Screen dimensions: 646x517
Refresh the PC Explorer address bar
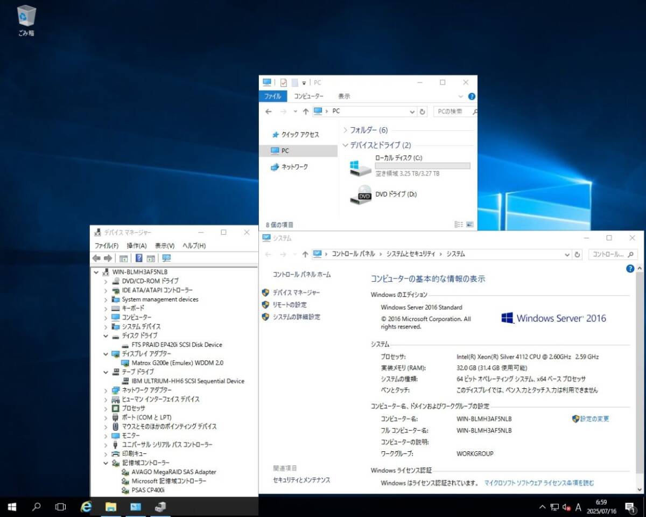point(423,111)
